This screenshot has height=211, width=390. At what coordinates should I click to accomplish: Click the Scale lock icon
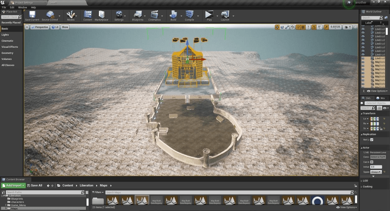381,128
